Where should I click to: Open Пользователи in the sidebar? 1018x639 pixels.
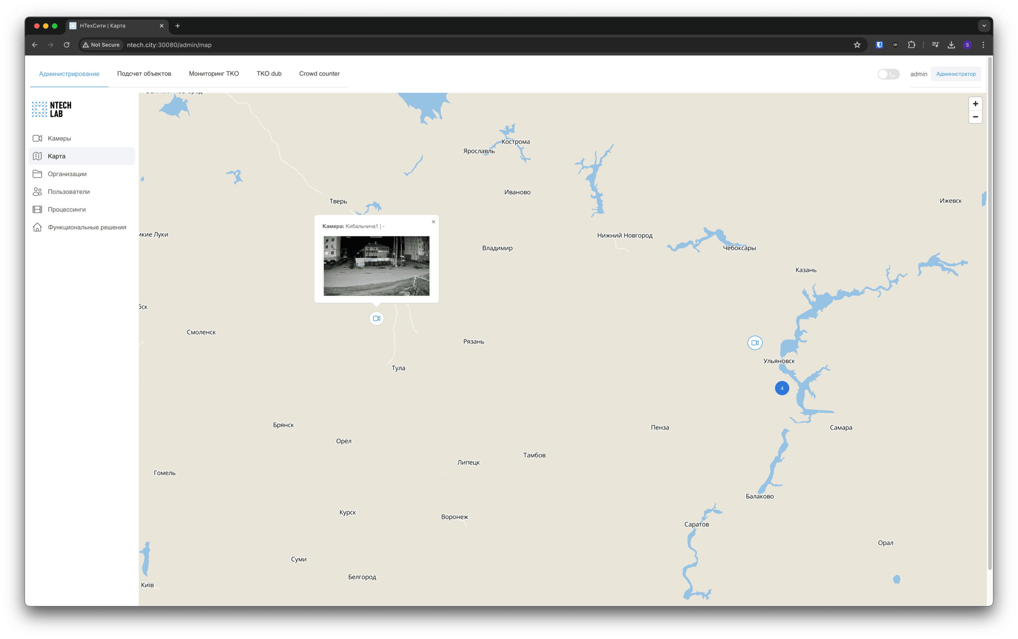tap(68, 192)
